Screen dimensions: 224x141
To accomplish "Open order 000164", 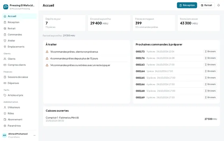I will [176, 71].
